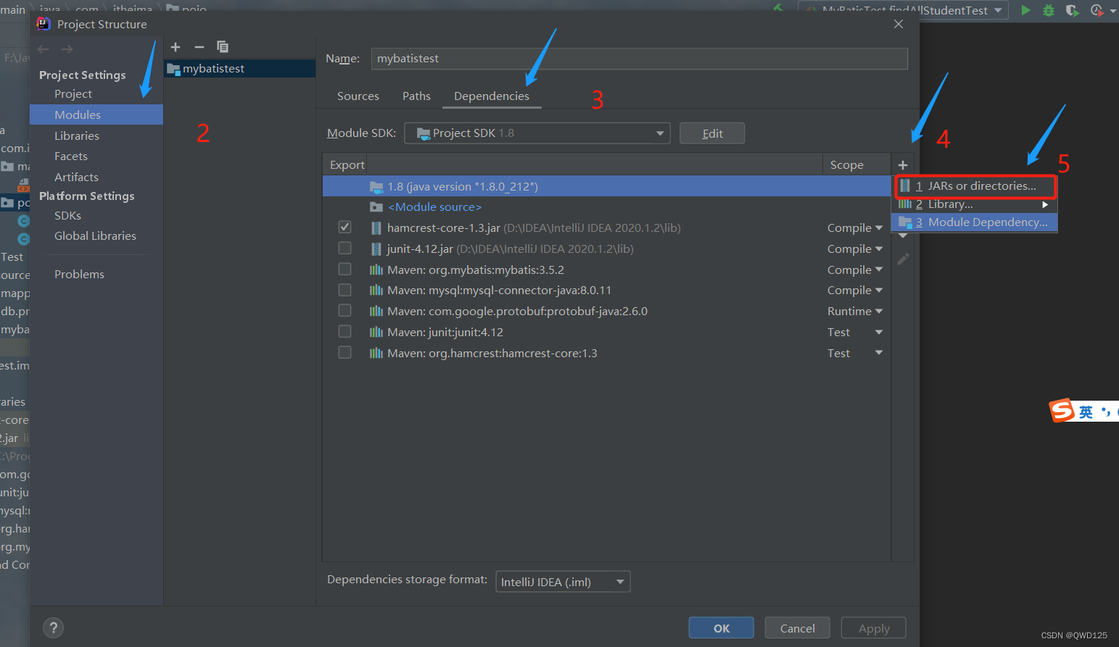The width and height of the screenshot is (1119, 647).
Task: Click the hamcrest-core-1.3.jar file icon
Action: 376,228
